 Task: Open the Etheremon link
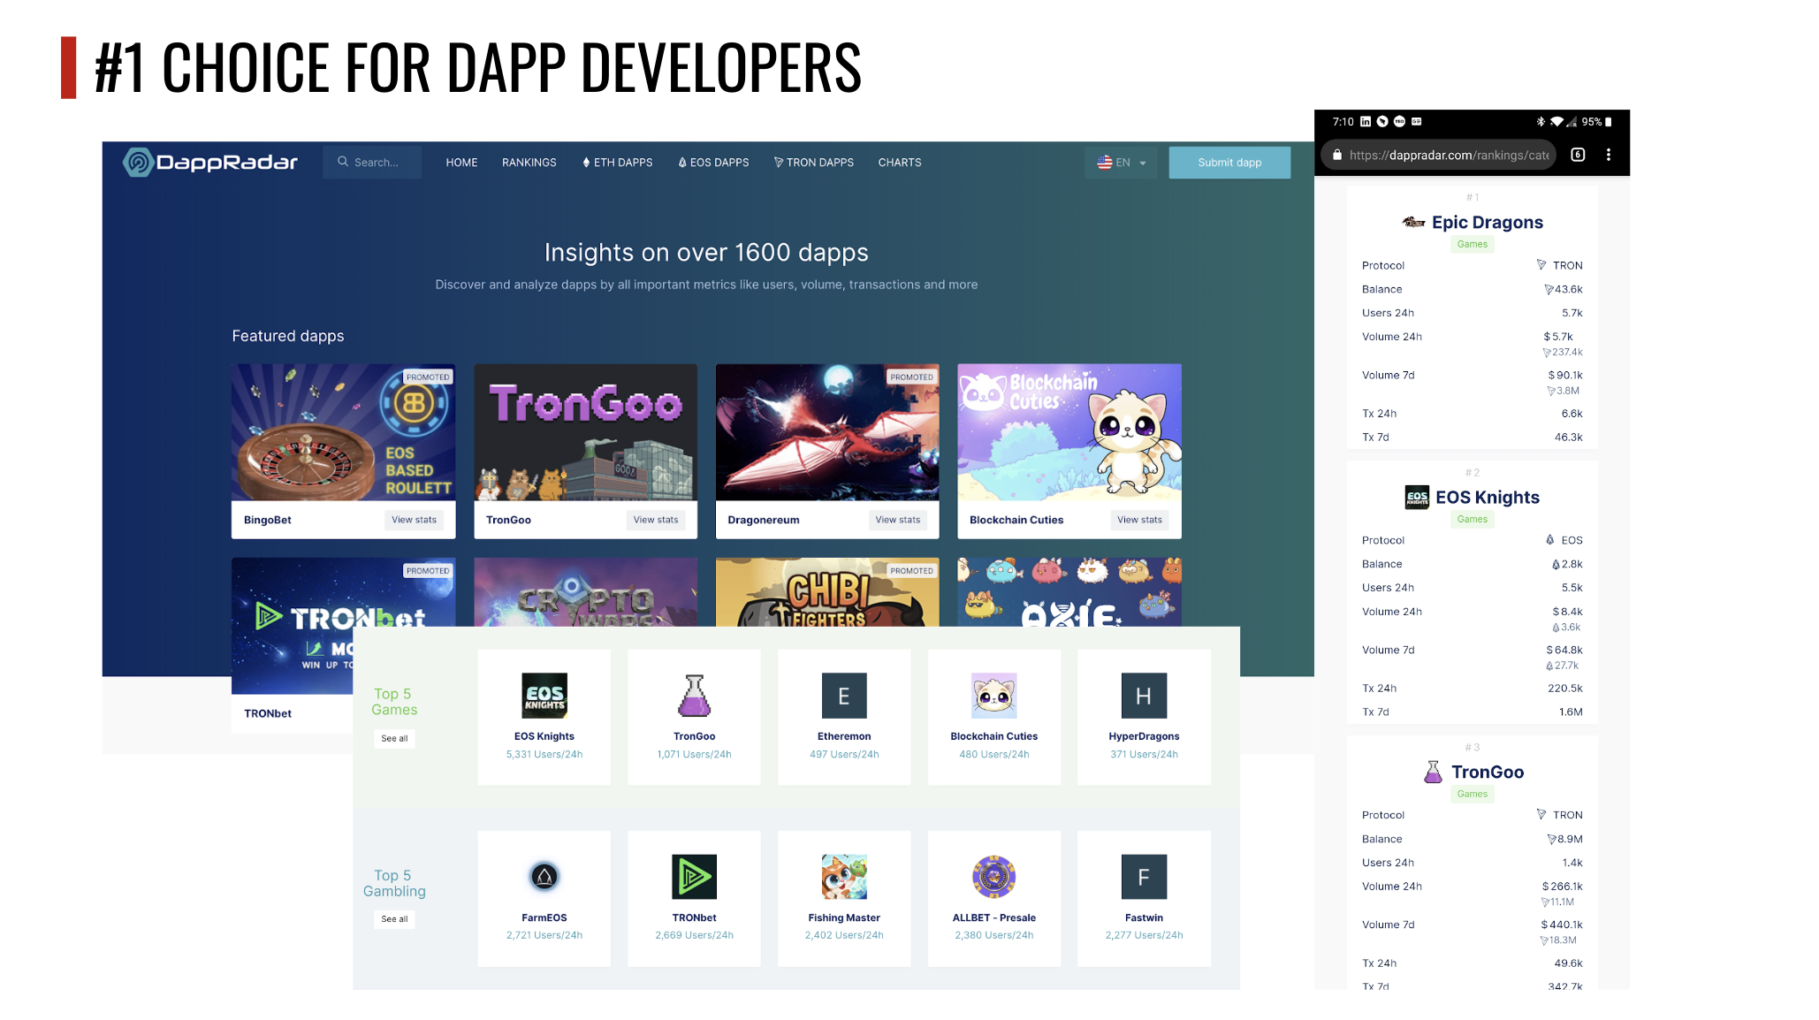point(844,736)
